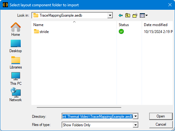
Task: Click the application icon in title bar
Action: click(5, 5)
